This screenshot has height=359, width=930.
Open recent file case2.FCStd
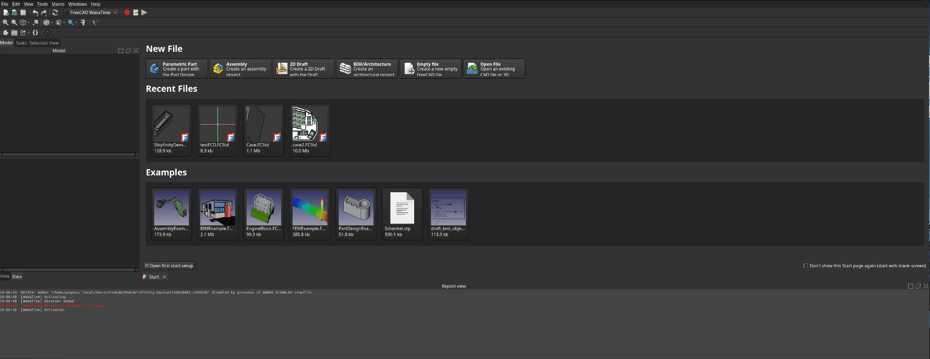pos(310,130)
